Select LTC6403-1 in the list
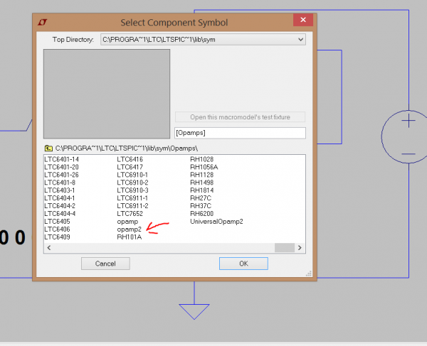This screenshot has height=346, width=427. click(x=59, y=190)
